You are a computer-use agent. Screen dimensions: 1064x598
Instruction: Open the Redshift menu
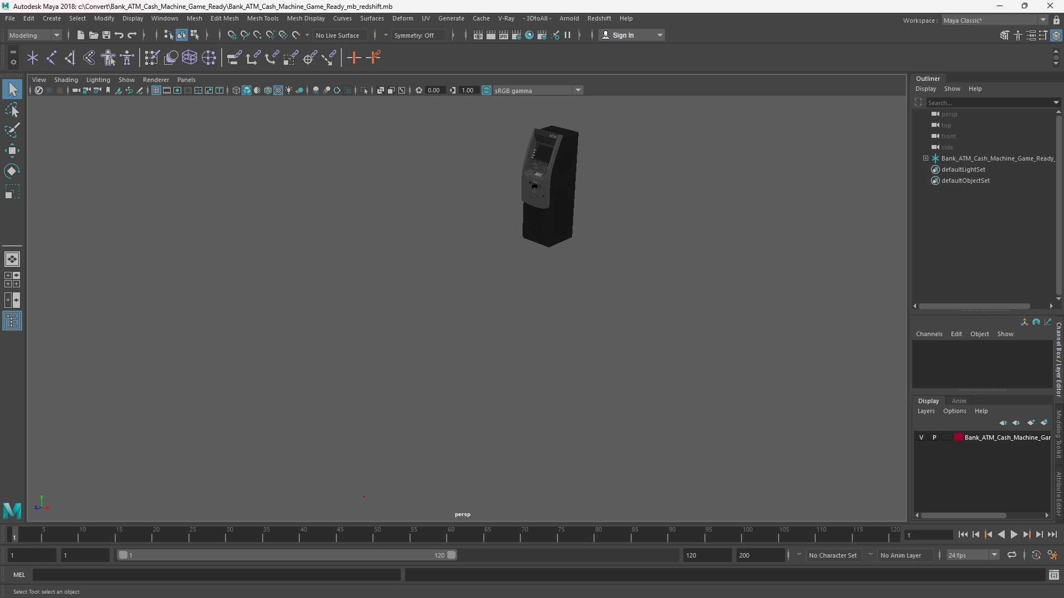[598, 18]
